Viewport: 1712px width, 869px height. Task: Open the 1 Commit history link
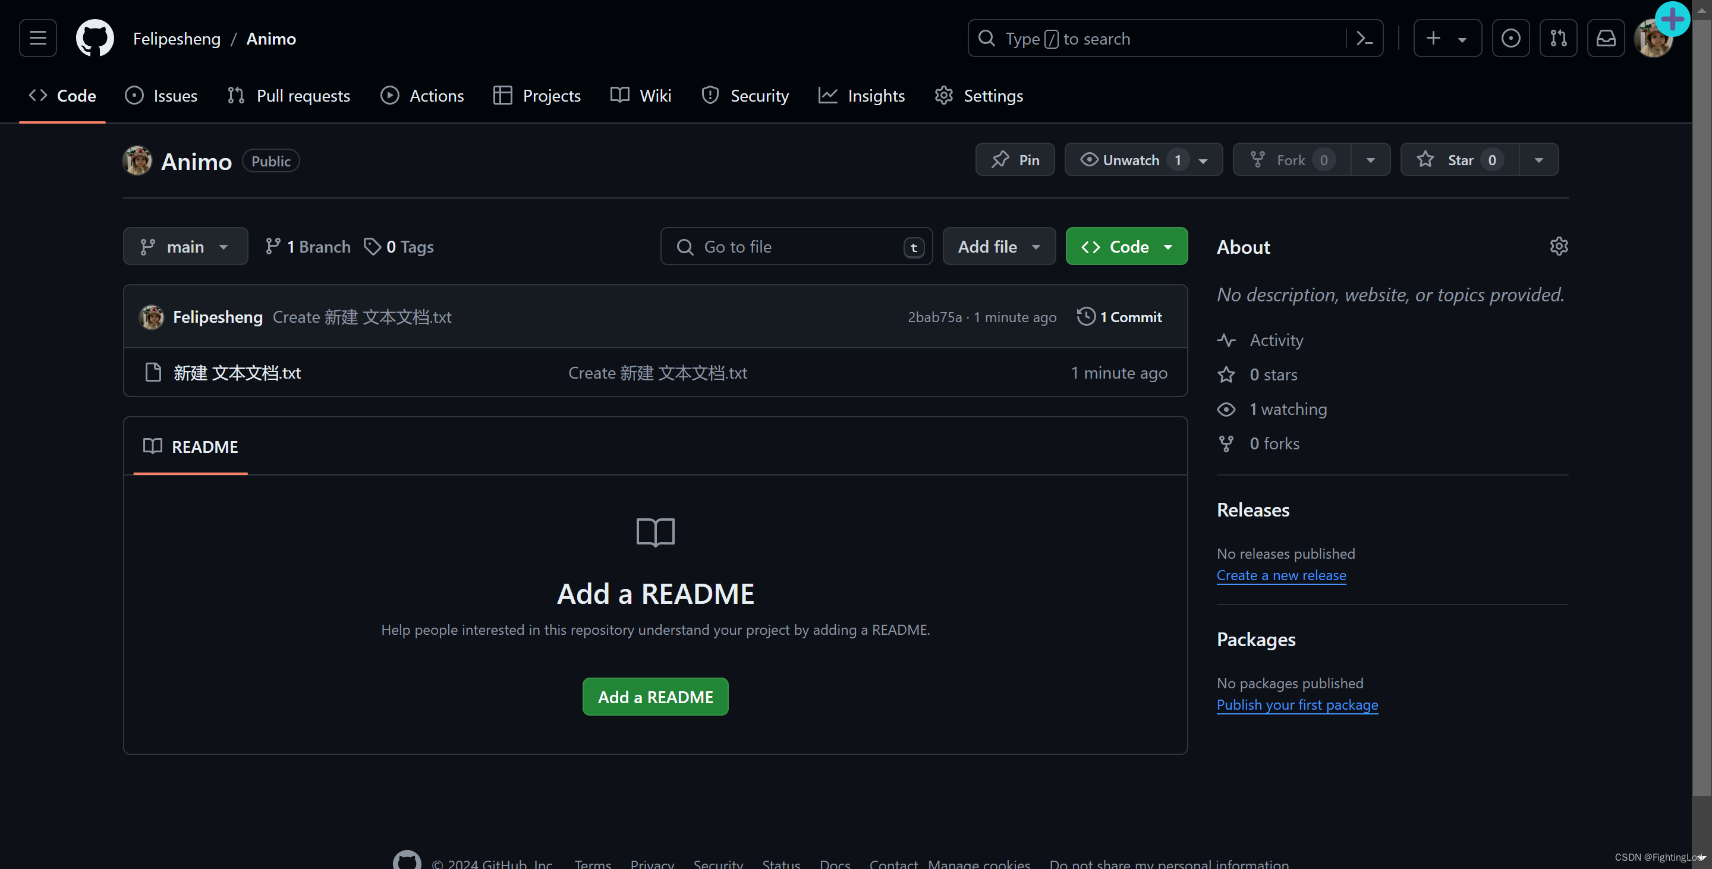tap(1121, 317)
